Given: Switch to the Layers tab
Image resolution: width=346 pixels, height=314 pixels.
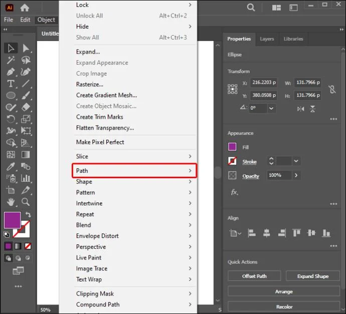Looking at the screenshot, I should pyautogui.click(x=267, y=39).
